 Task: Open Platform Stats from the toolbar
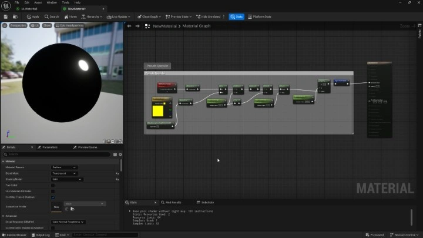tap(260, 16)
